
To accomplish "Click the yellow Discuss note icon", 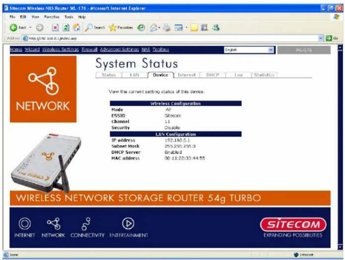I will [x=194, y=28].
